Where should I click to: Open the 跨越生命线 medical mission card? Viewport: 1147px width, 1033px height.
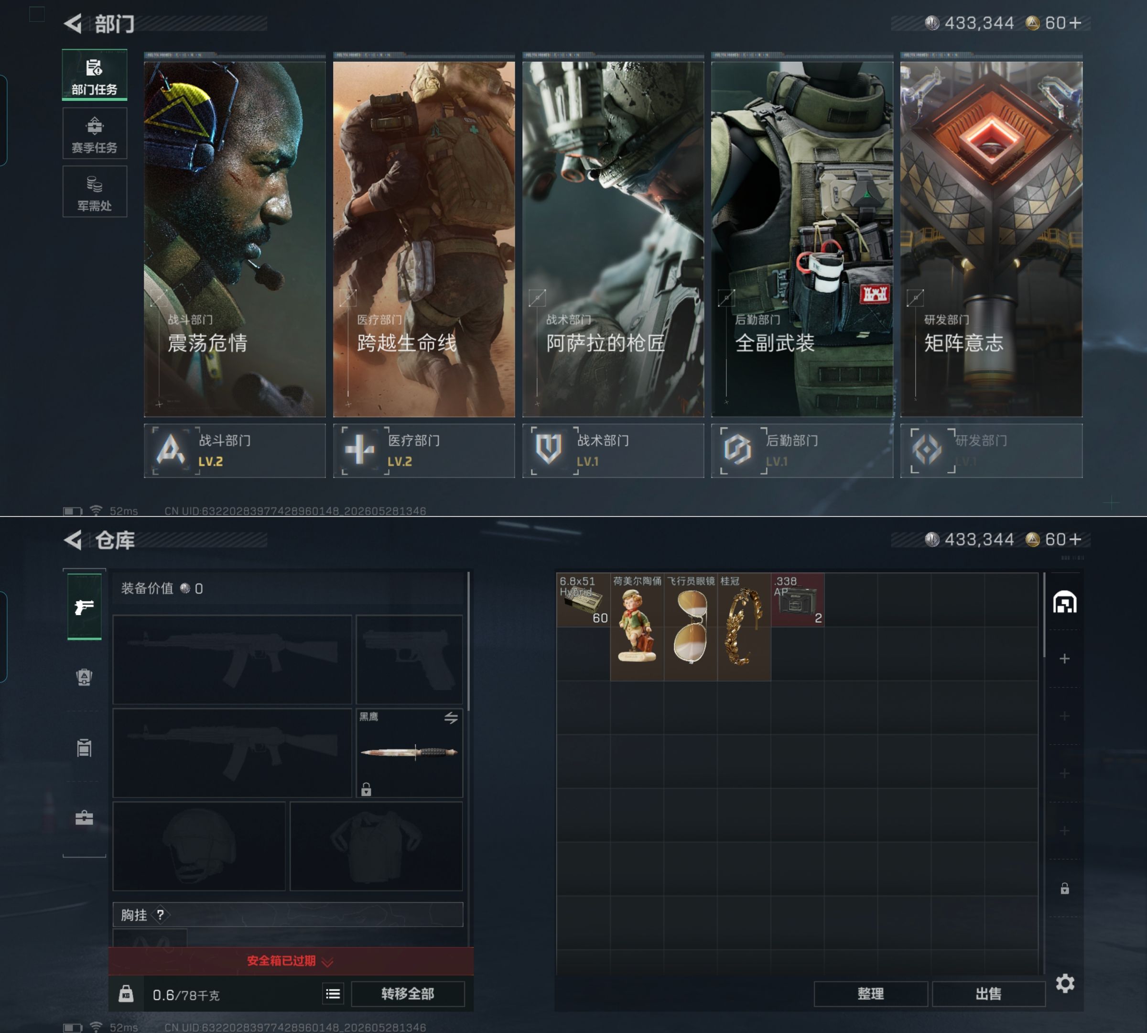tap(424, 239)
